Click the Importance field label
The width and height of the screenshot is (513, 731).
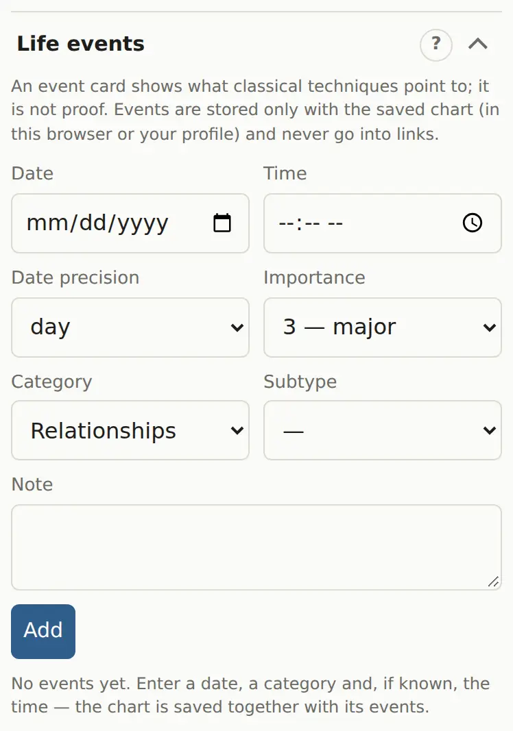[314, 278]
